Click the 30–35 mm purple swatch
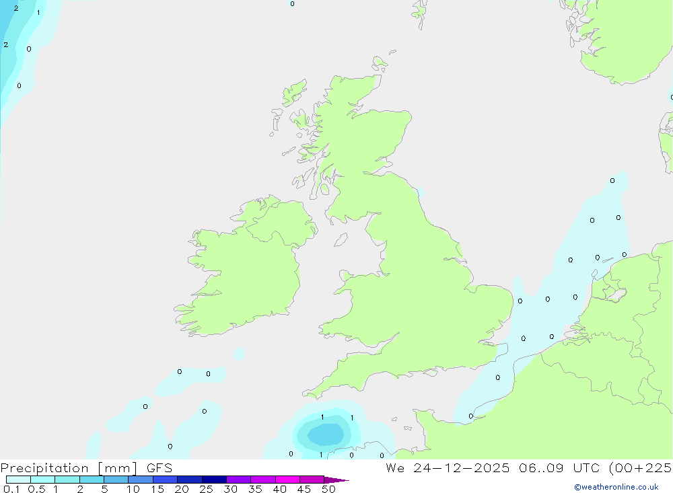673x493 pixels. click(238, 480)
